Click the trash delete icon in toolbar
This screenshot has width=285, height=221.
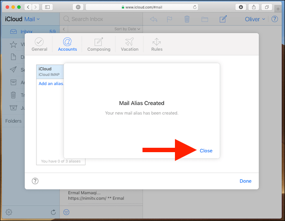[187, 19]
